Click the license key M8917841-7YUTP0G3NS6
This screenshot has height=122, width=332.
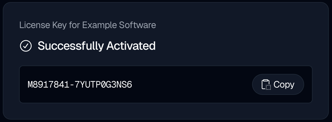(x=80, y=85)
